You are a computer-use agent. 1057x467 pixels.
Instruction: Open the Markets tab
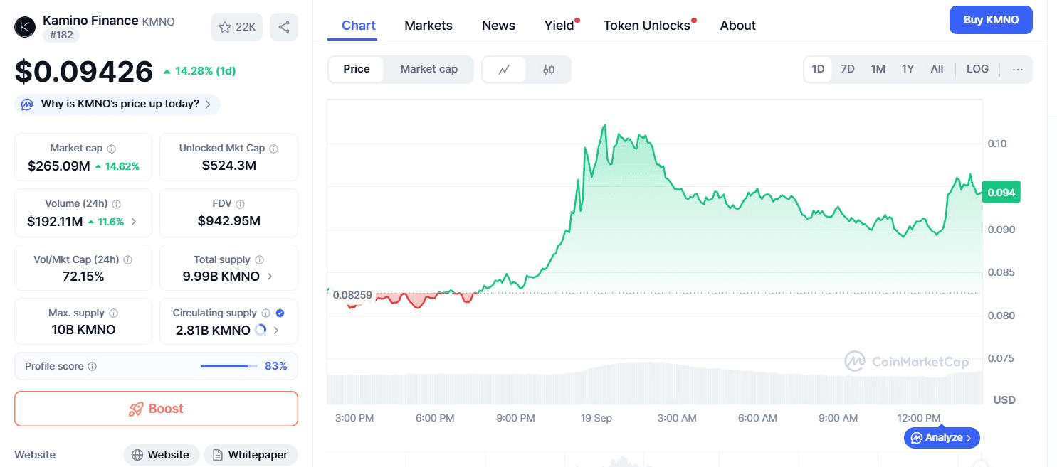pyautogui.click(x=428, y=26)
